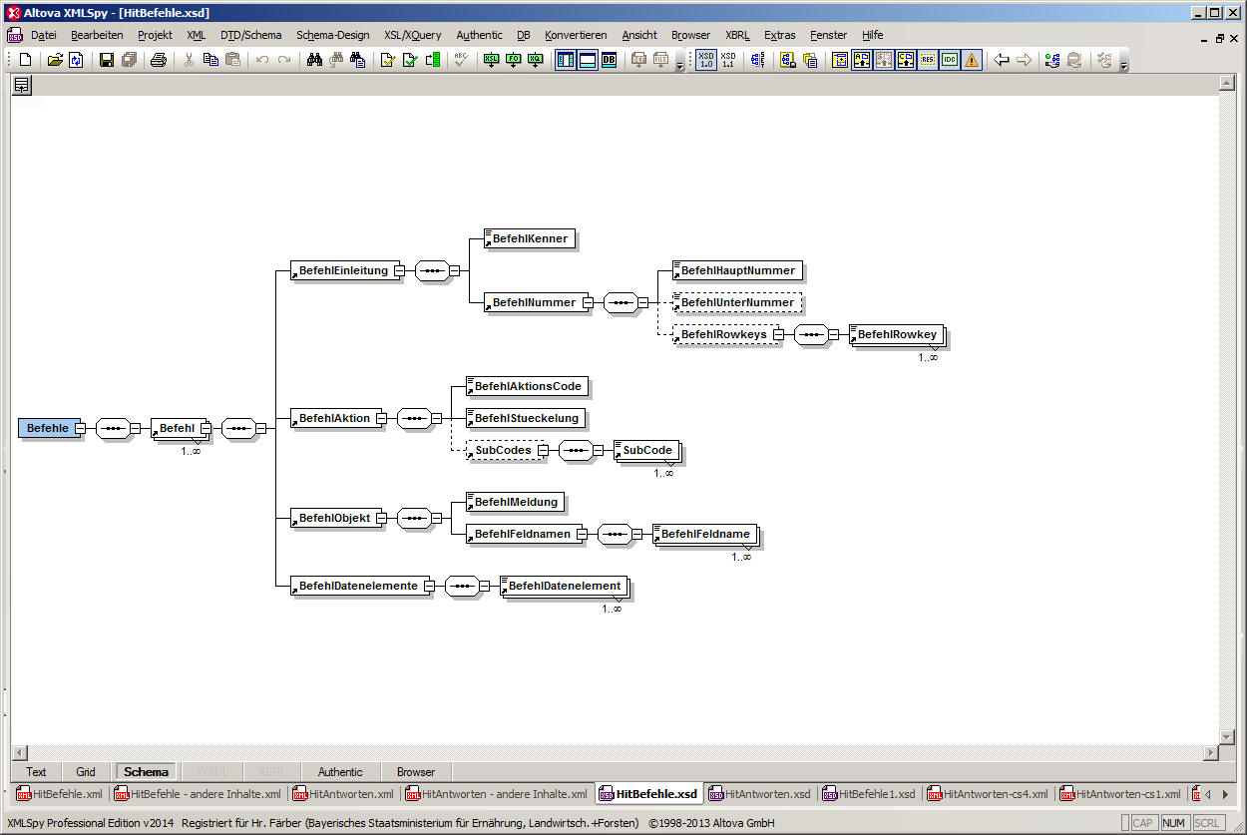This screenshot has width=1247, height=835.
Task: Click the Print icon
Action: click(159, 60)
